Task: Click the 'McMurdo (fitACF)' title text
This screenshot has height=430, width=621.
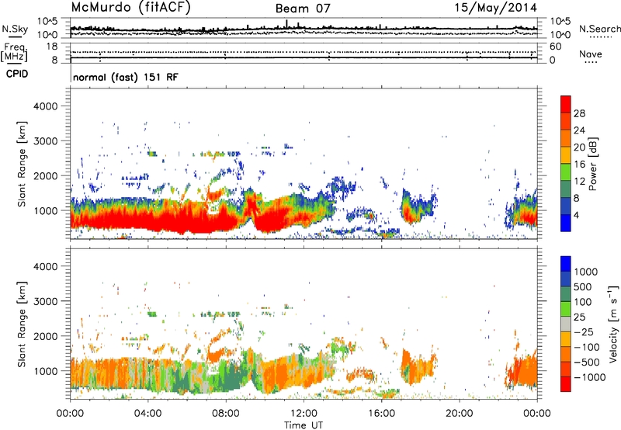Action: 130,7
